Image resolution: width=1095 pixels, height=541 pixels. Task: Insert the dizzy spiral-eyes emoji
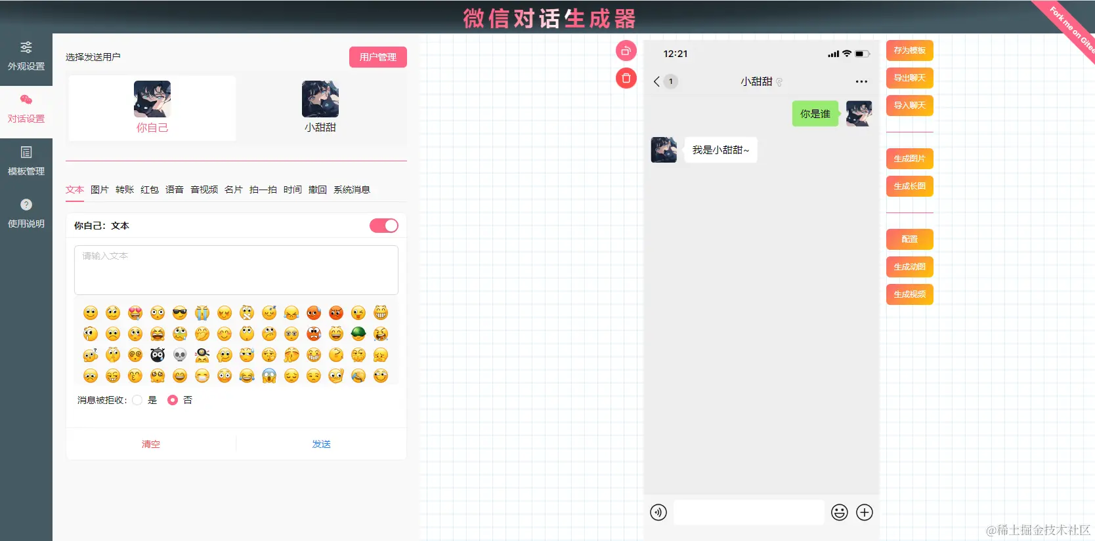click(x=135, y=355)
